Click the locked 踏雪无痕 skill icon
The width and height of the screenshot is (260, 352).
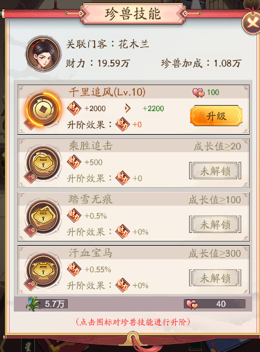pos(43,217)
